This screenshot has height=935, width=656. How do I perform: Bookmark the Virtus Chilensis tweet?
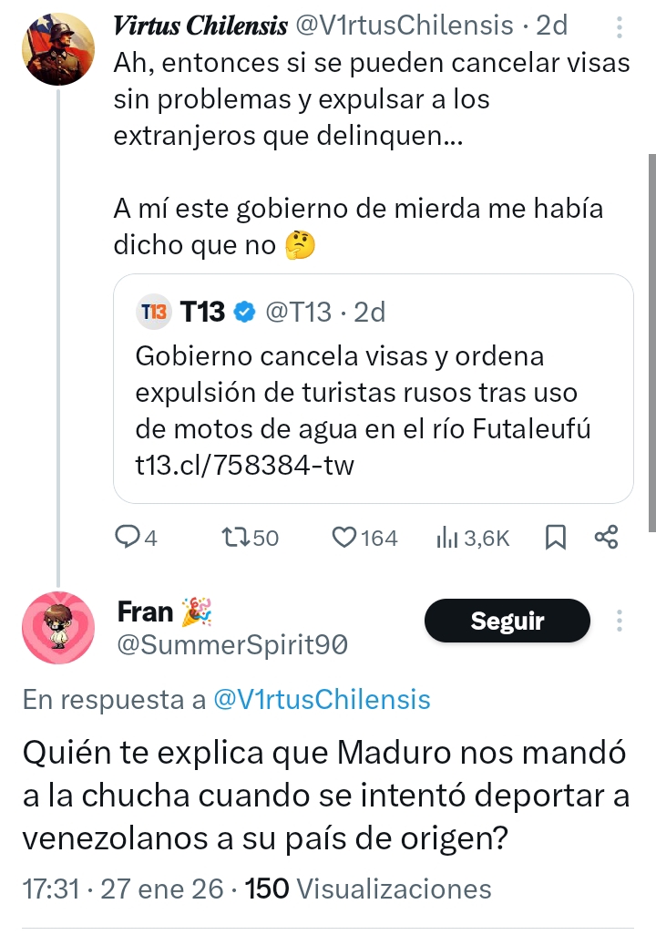[555, 538]
